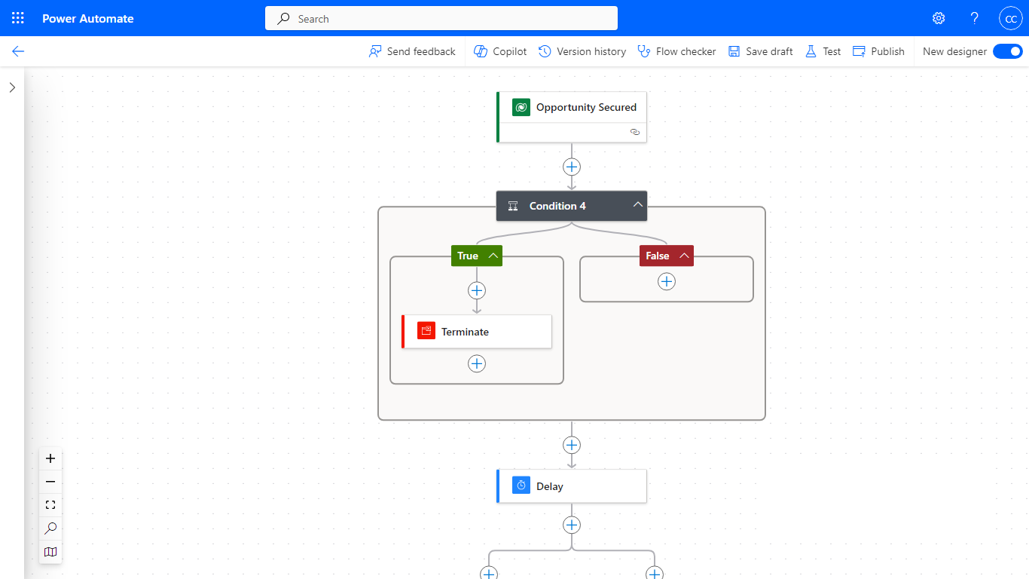Collapse the False branch
This screenshot has height=579, width=1029.
coord(684,256)
